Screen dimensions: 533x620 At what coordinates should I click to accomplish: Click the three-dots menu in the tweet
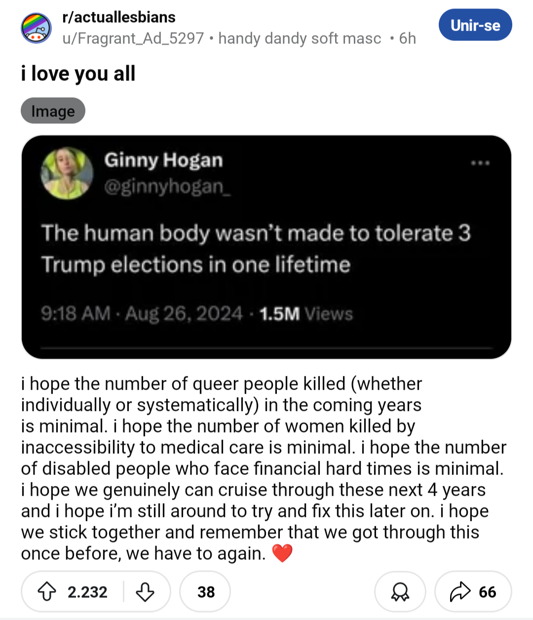[480, 163]
